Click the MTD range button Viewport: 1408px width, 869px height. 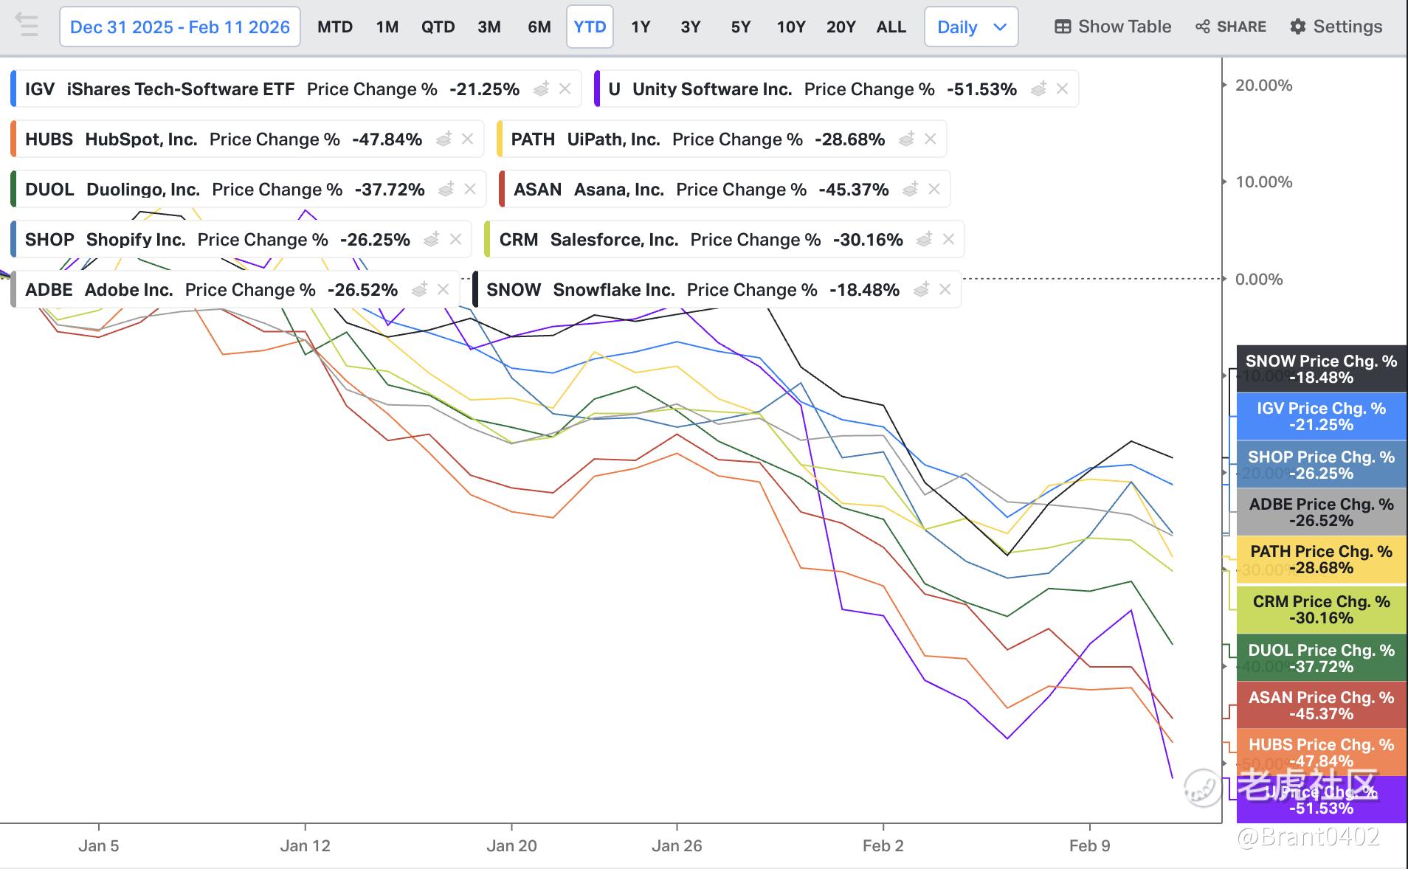tap(335, 27)
